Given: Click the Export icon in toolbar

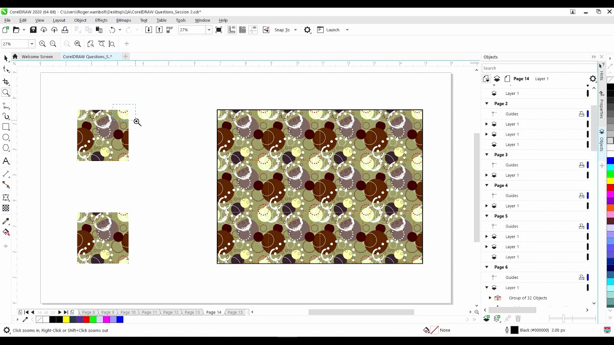Looking at the screenshot, I should point(159,30).
